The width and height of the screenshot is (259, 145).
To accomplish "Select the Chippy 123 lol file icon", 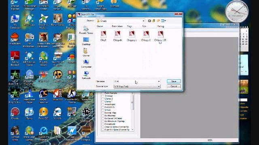I will click(160, 37).
